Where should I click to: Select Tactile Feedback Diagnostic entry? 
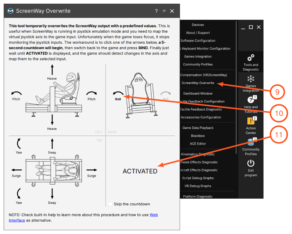[x=201, y=109]
